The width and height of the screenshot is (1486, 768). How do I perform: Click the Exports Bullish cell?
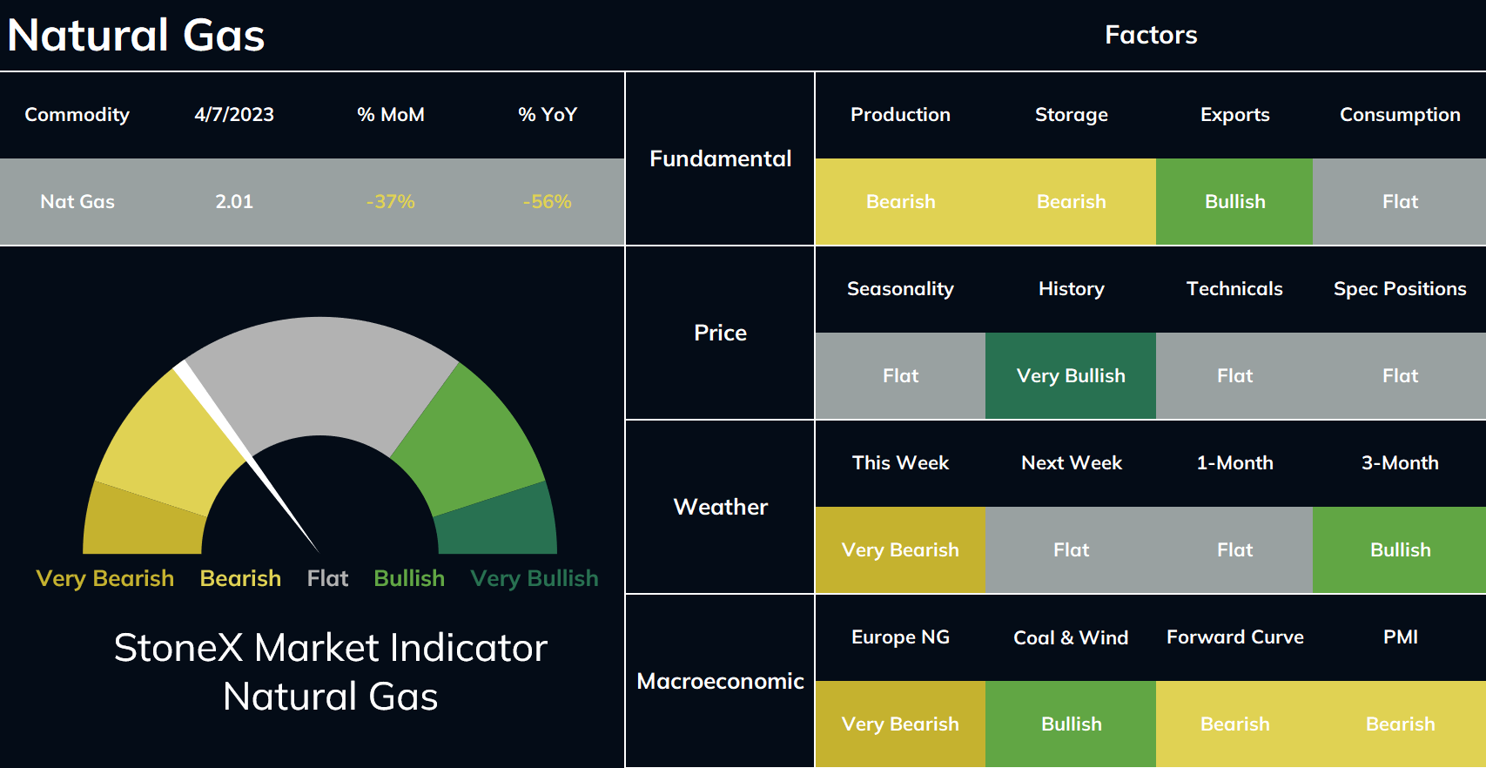point(1234,201)
